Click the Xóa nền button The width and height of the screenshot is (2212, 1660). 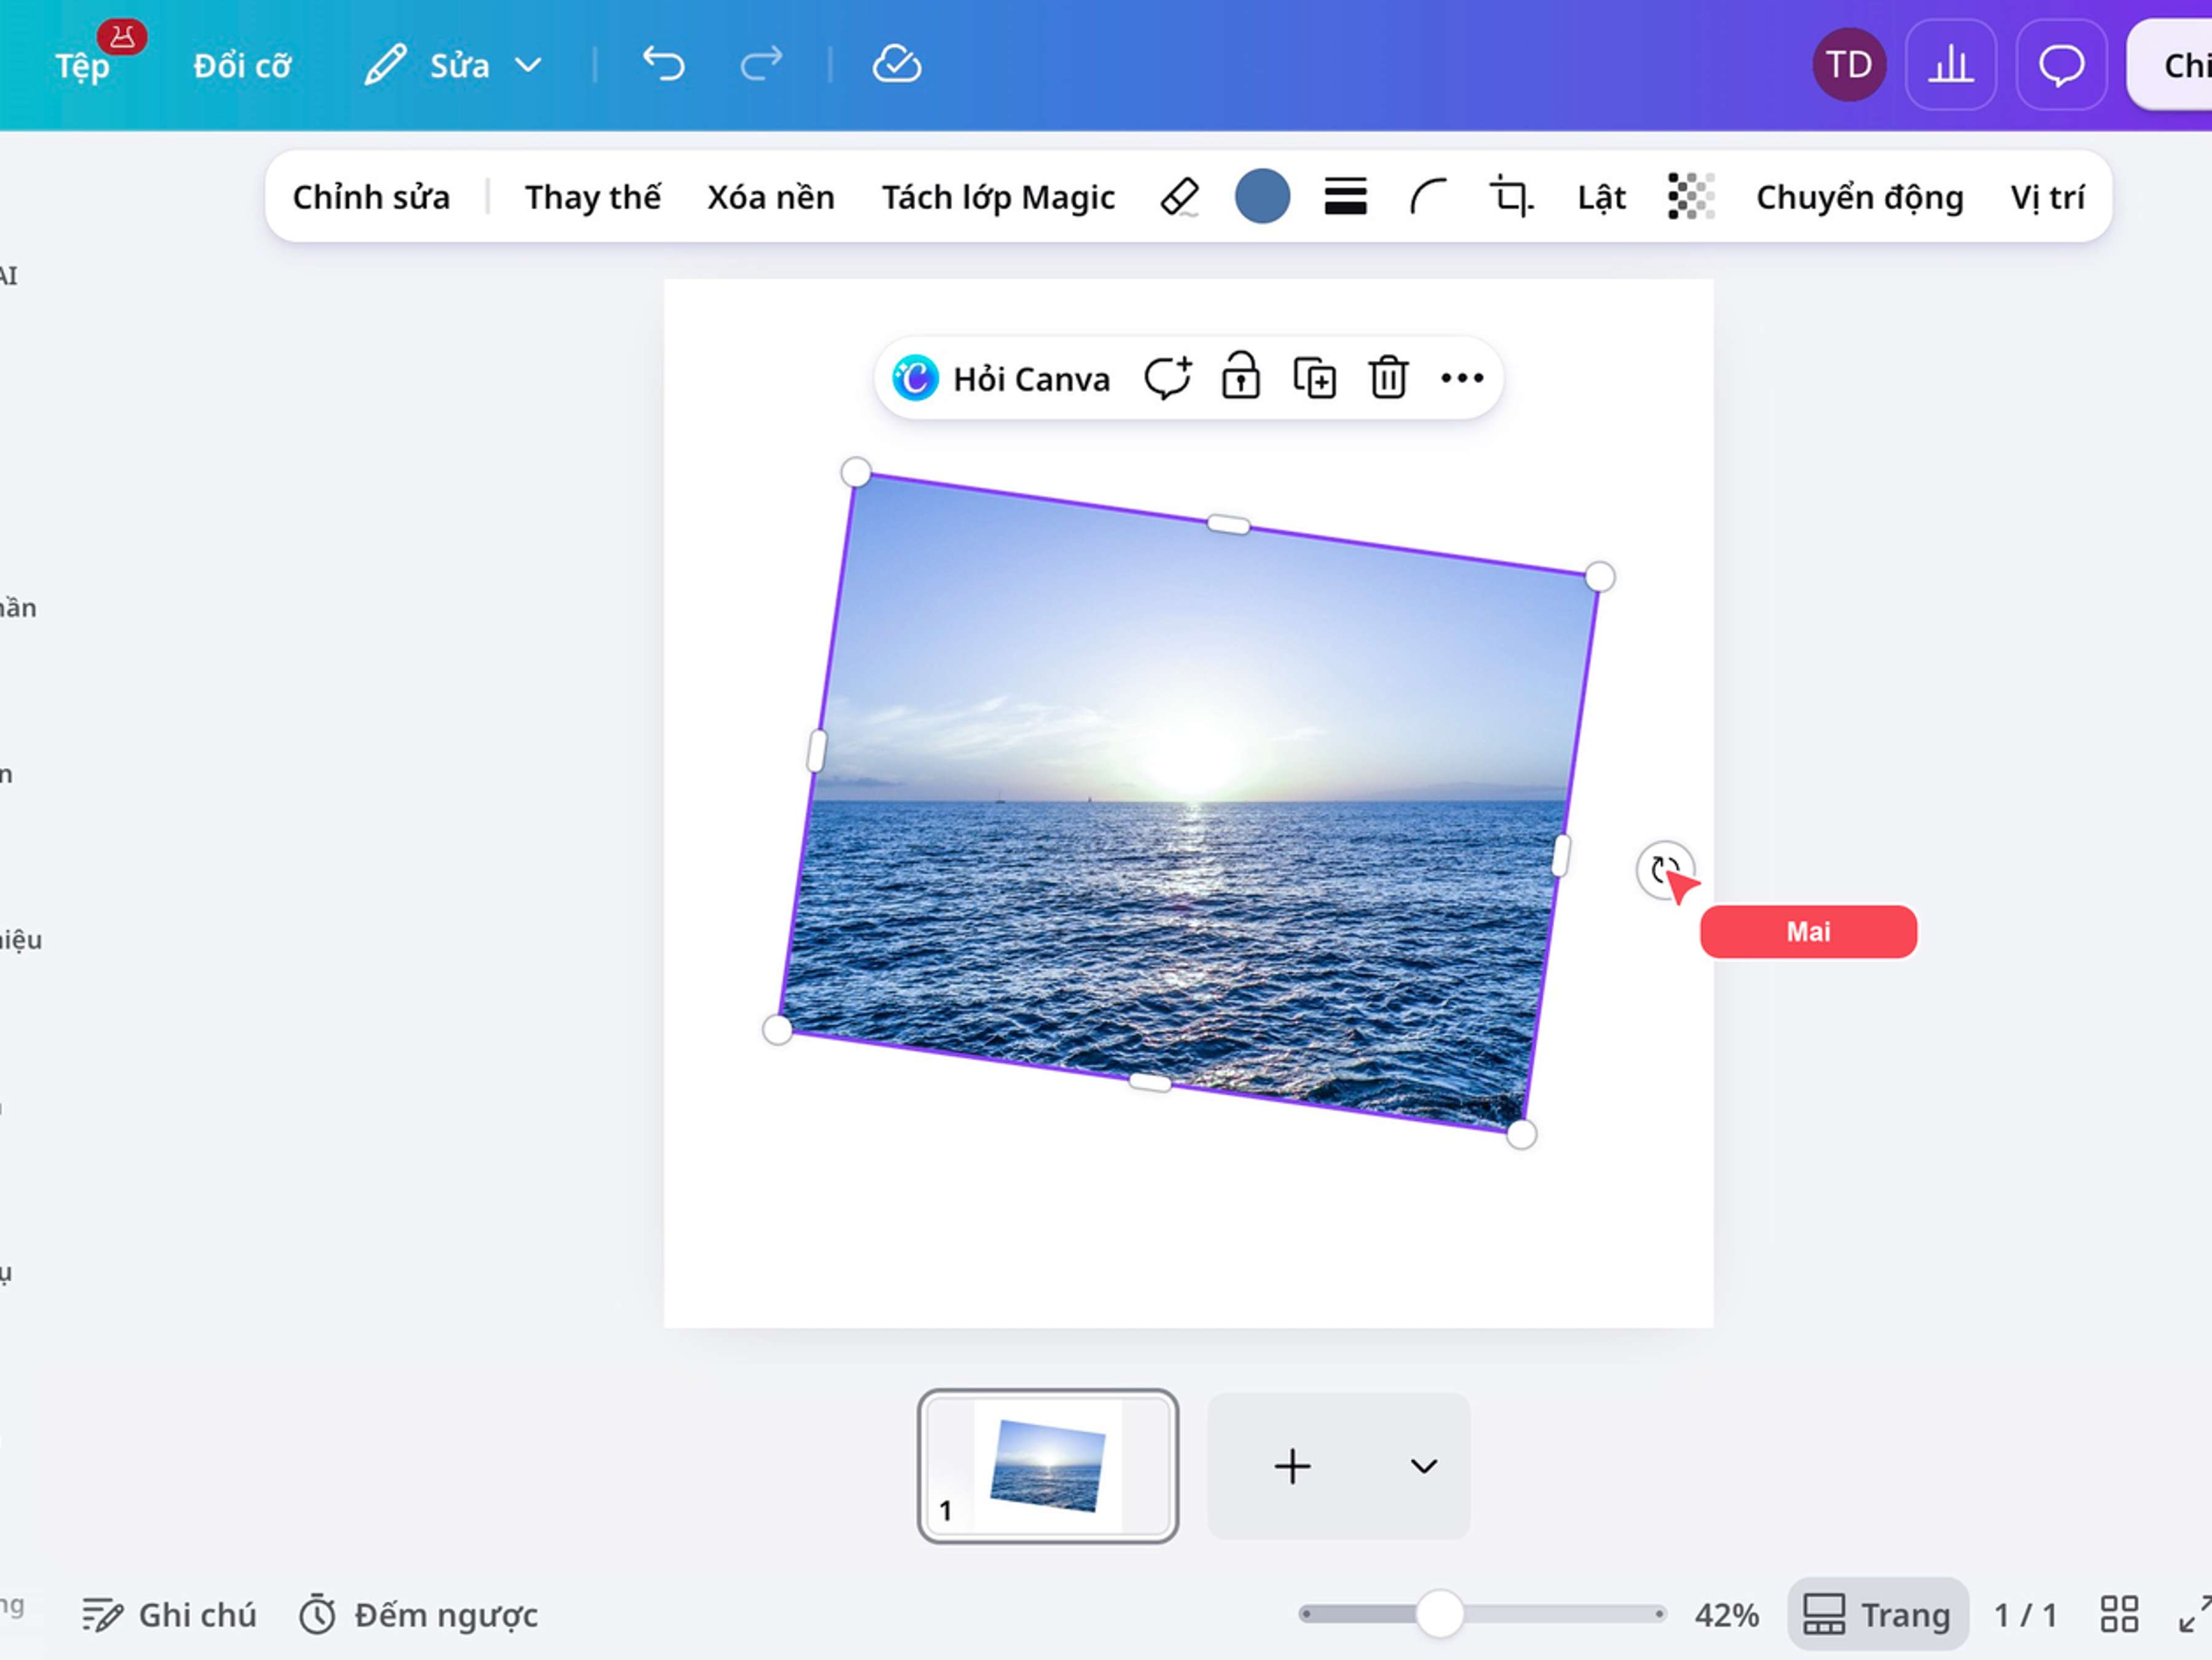point(770,197)
